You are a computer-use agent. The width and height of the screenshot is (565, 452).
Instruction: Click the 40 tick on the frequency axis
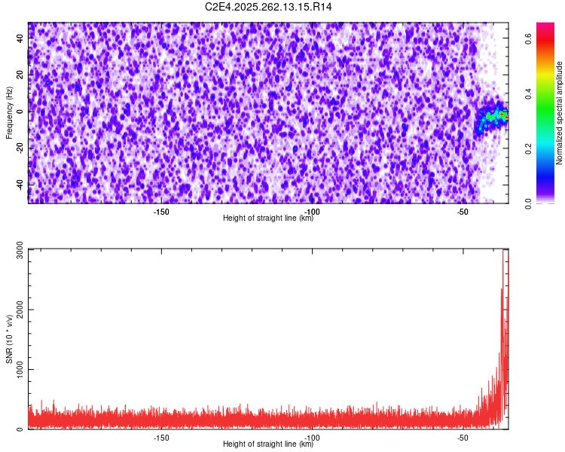pos(21,38)
